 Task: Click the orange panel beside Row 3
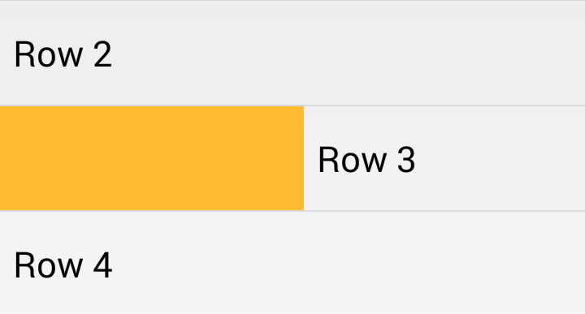click(152, 158)
